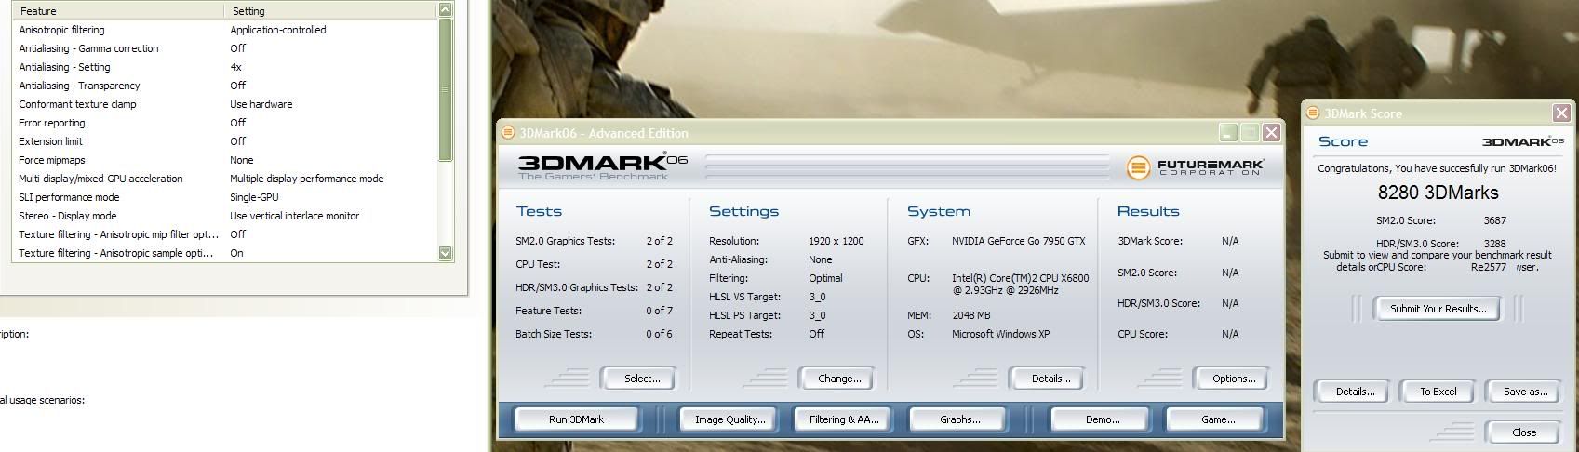Click the Single-GPU setting value

coord(254,197)
